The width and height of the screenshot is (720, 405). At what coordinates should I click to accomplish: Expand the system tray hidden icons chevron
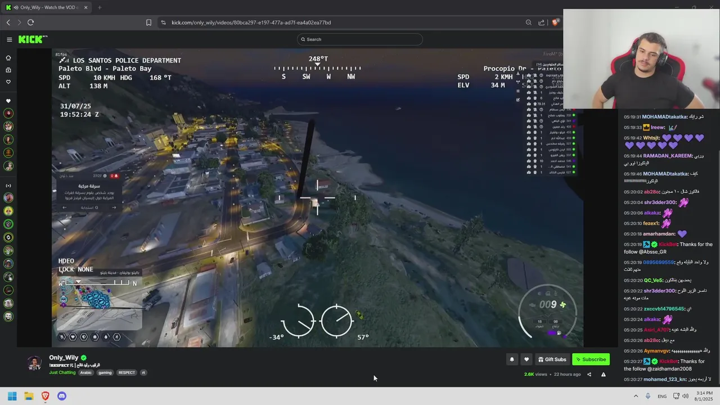[636, 396]
